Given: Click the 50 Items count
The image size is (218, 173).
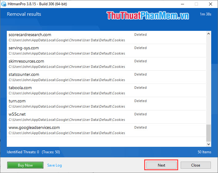Looking at the screenshot, I should [204, 152].
